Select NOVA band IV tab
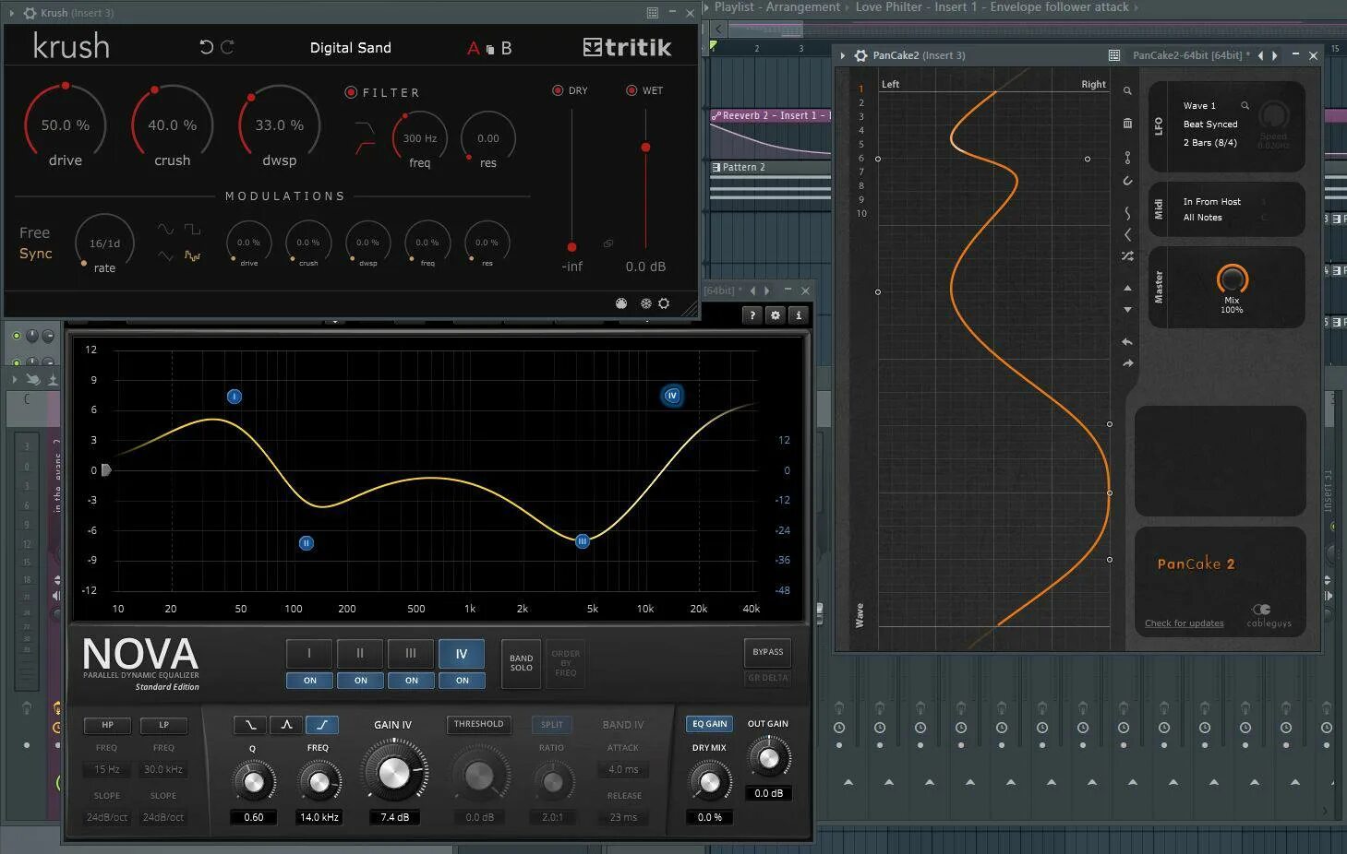Viewport: 1347px width, 854px height. (462, 654)
